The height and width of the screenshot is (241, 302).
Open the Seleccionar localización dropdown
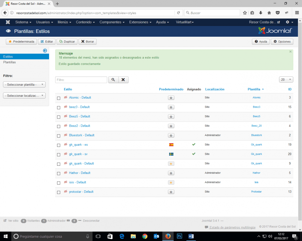pos(24,96)
